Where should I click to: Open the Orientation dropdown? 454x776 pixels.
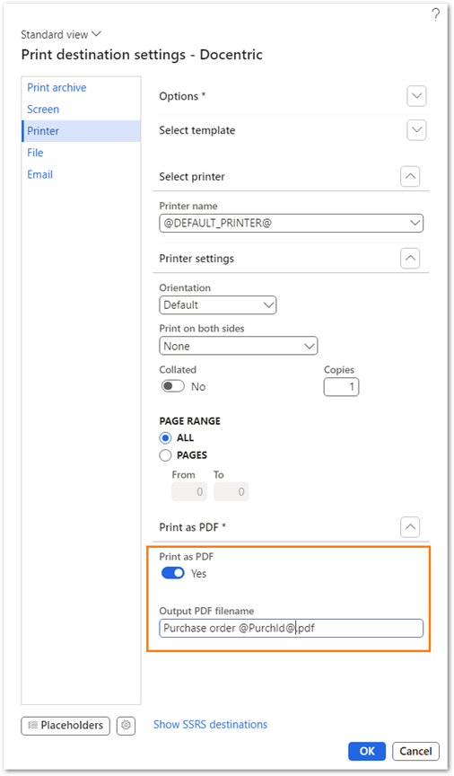(x=218, y=304)
